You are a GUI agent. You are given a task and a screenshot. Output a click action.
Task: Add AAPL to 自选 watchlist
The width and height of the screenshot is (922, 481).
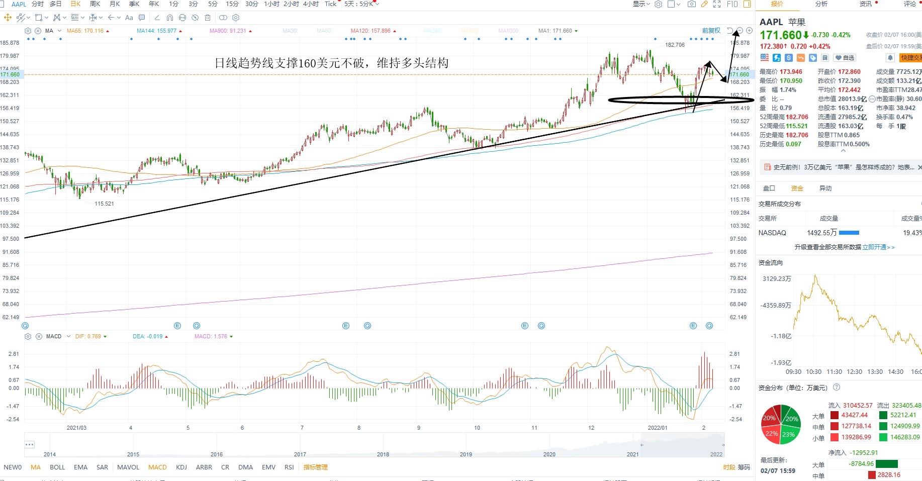click(845, 58)
